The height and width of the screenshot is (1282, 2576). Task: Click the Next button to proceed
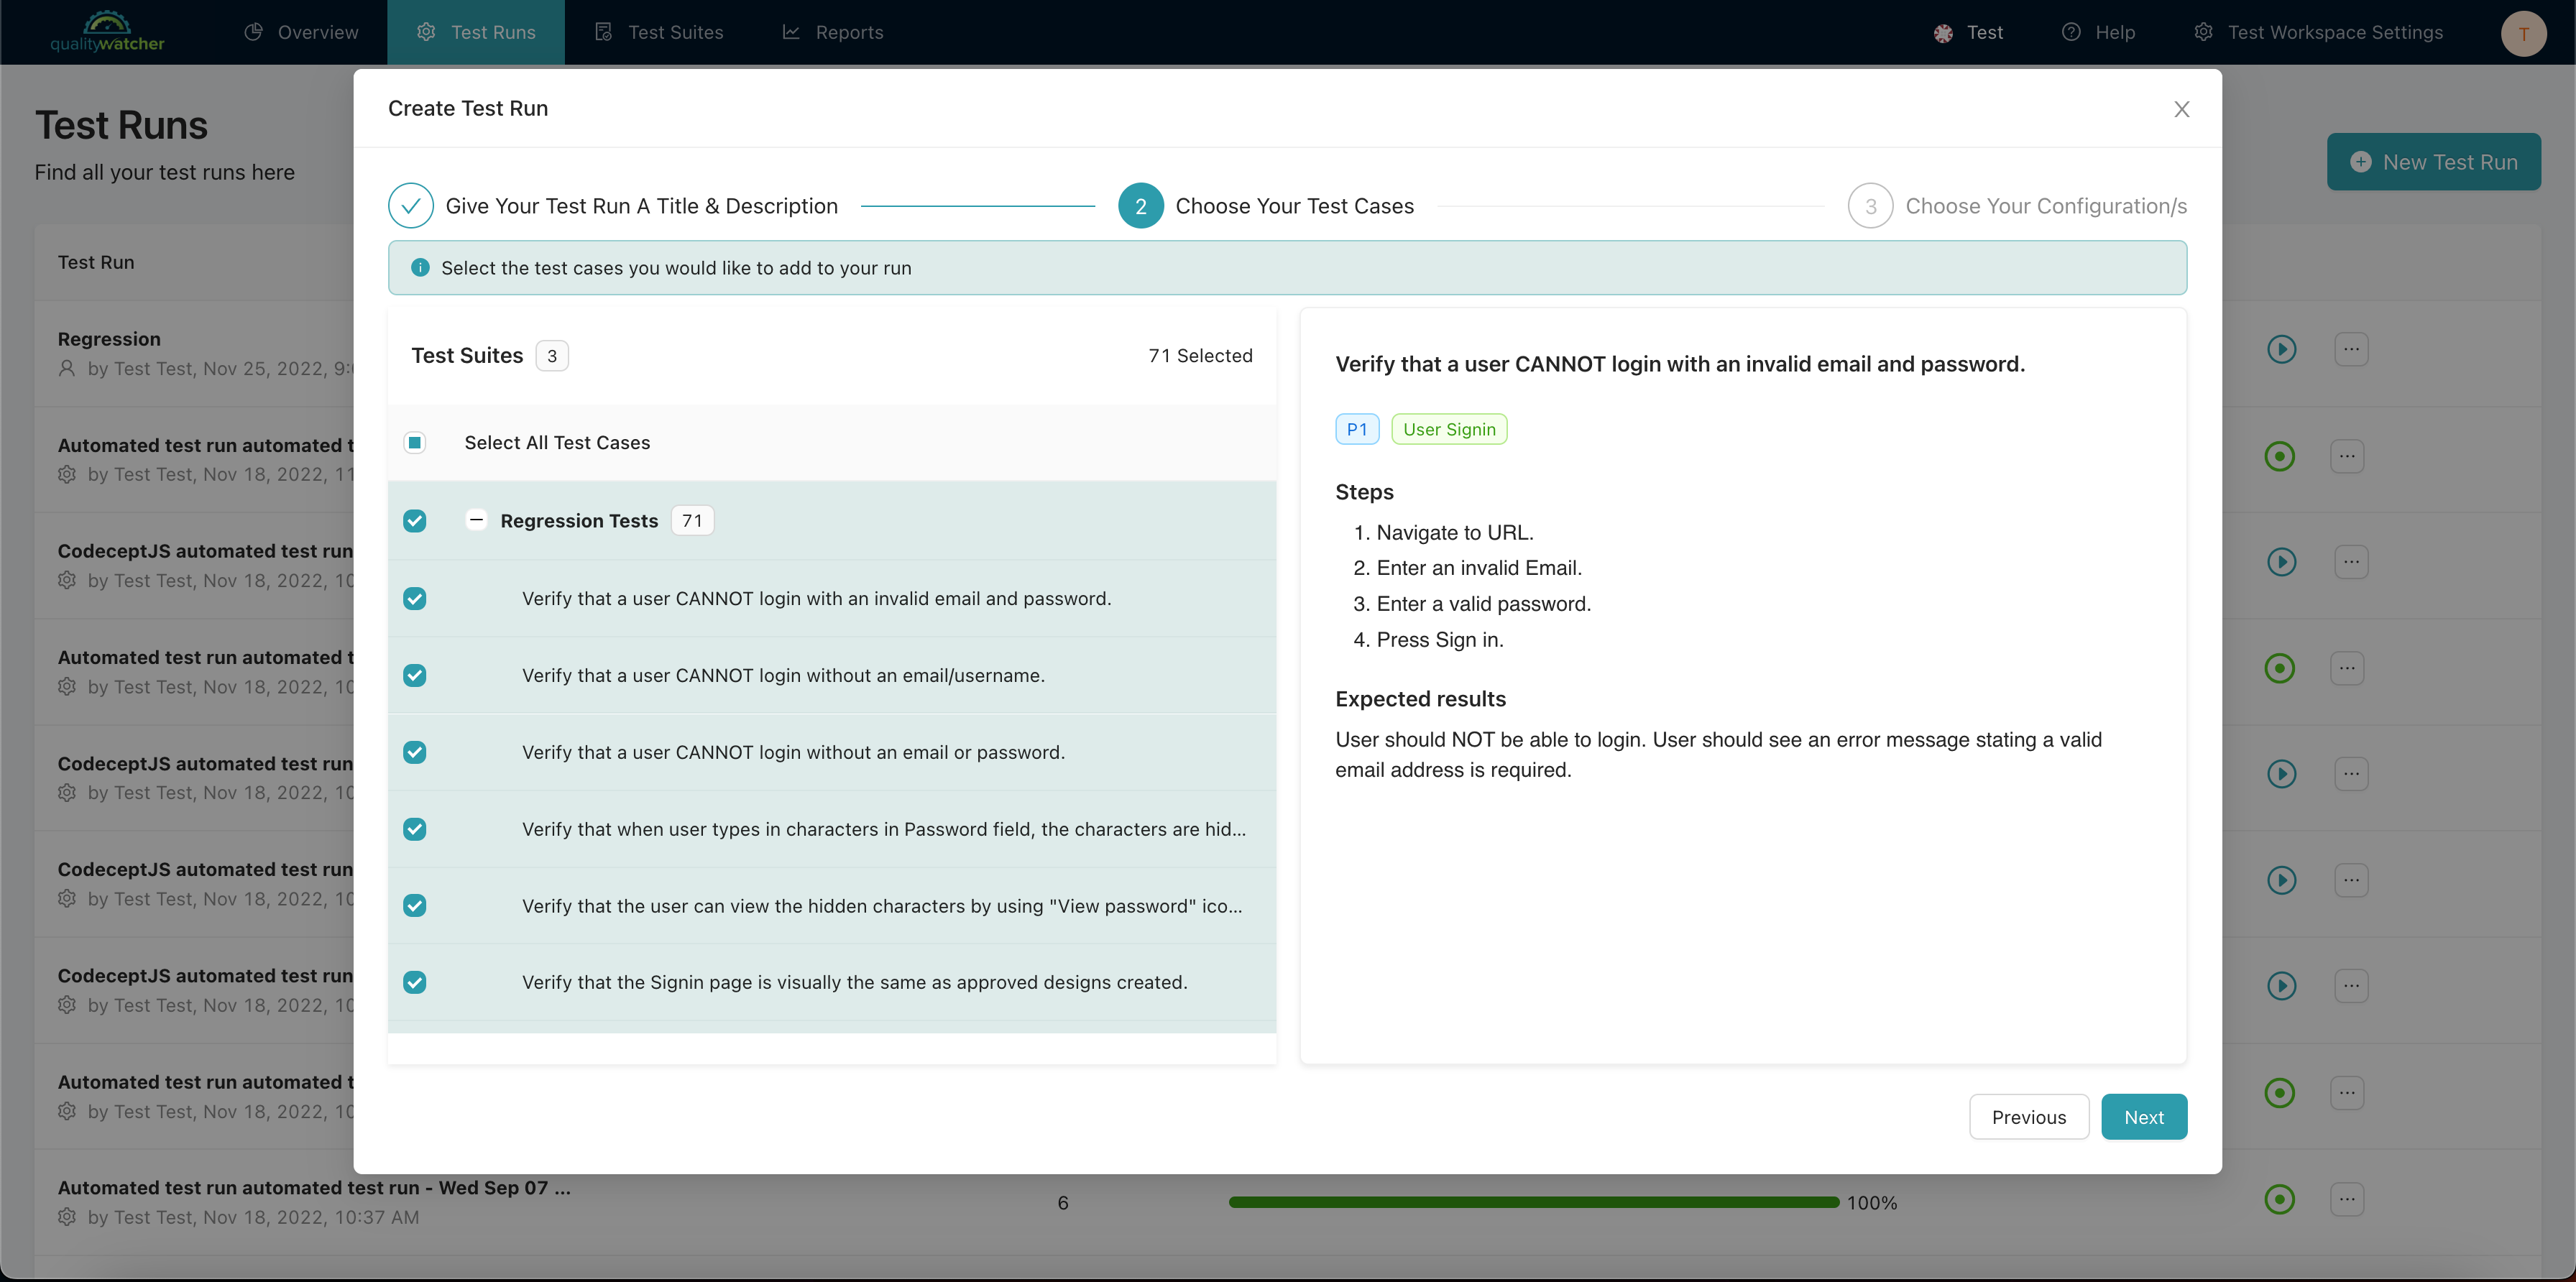click(2144, 1116)
